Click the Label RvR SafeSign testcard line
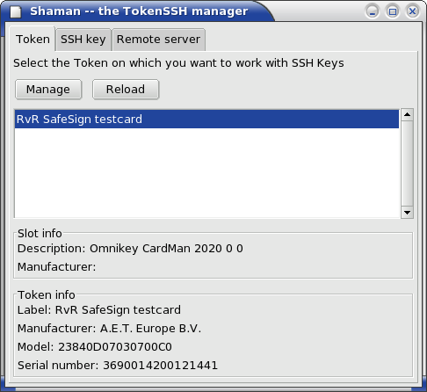The width and height of the screenshot is (427, 392). pos(99,310)
